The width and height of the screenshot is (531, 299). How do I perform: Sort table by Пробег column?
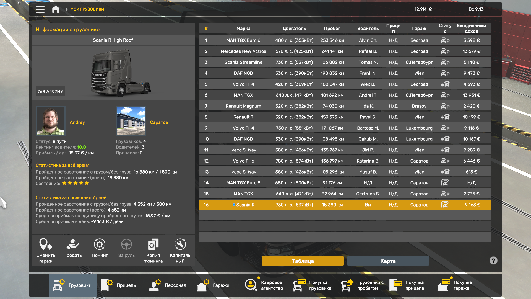coord(332,28)
